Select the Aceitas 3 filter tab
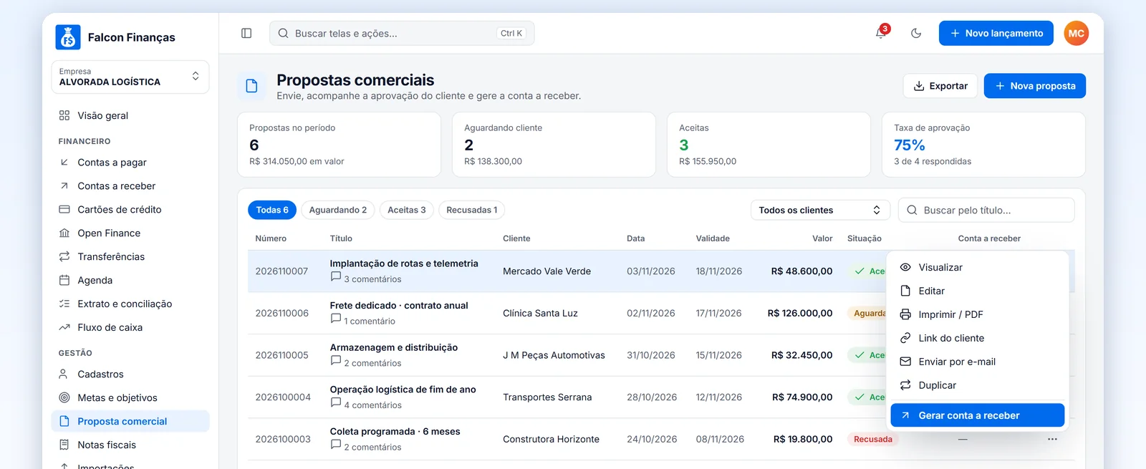The height and width of the screenshot is (469, 1146). click(407, 210)
